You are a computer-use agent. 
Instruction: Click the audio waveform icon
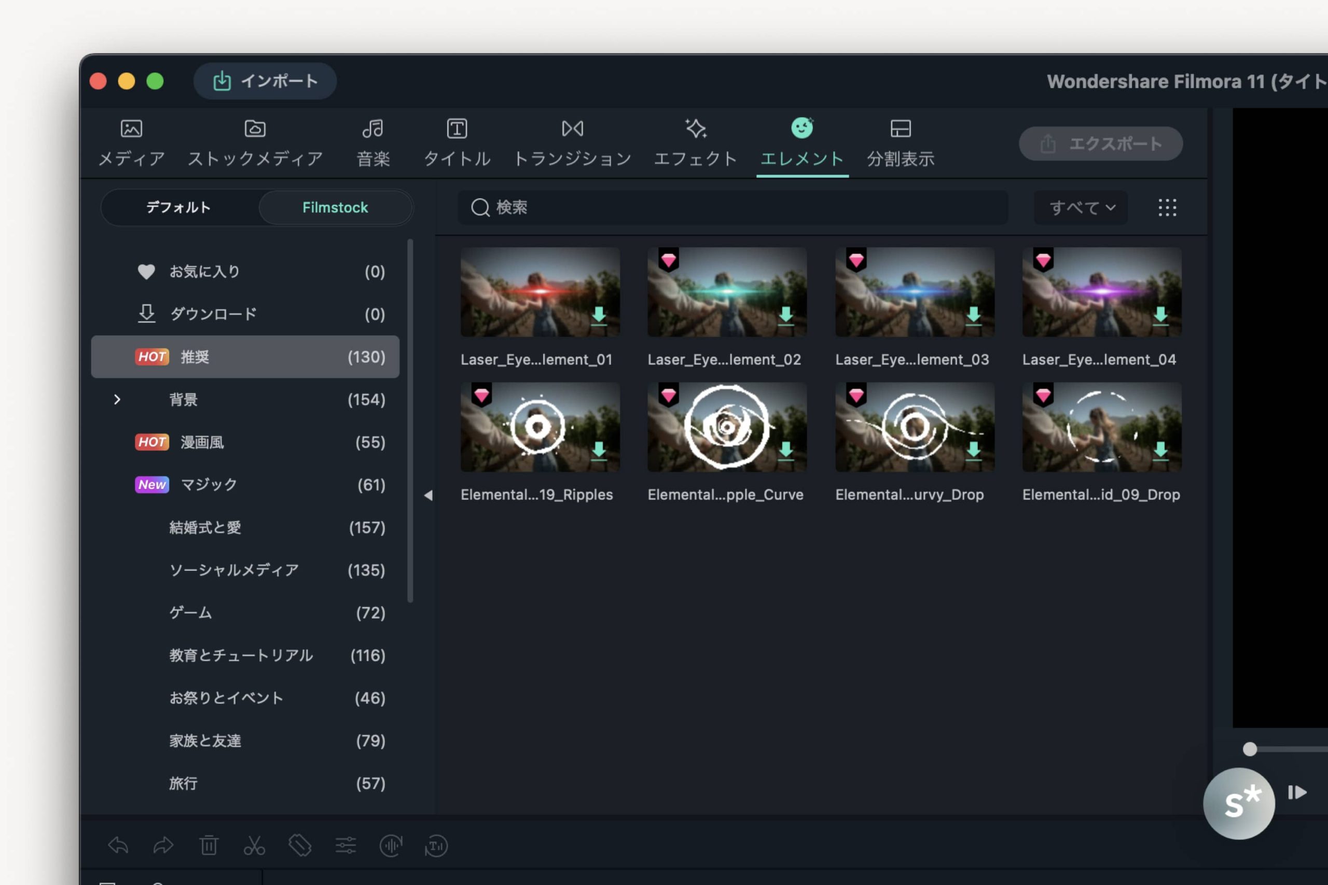391,845
